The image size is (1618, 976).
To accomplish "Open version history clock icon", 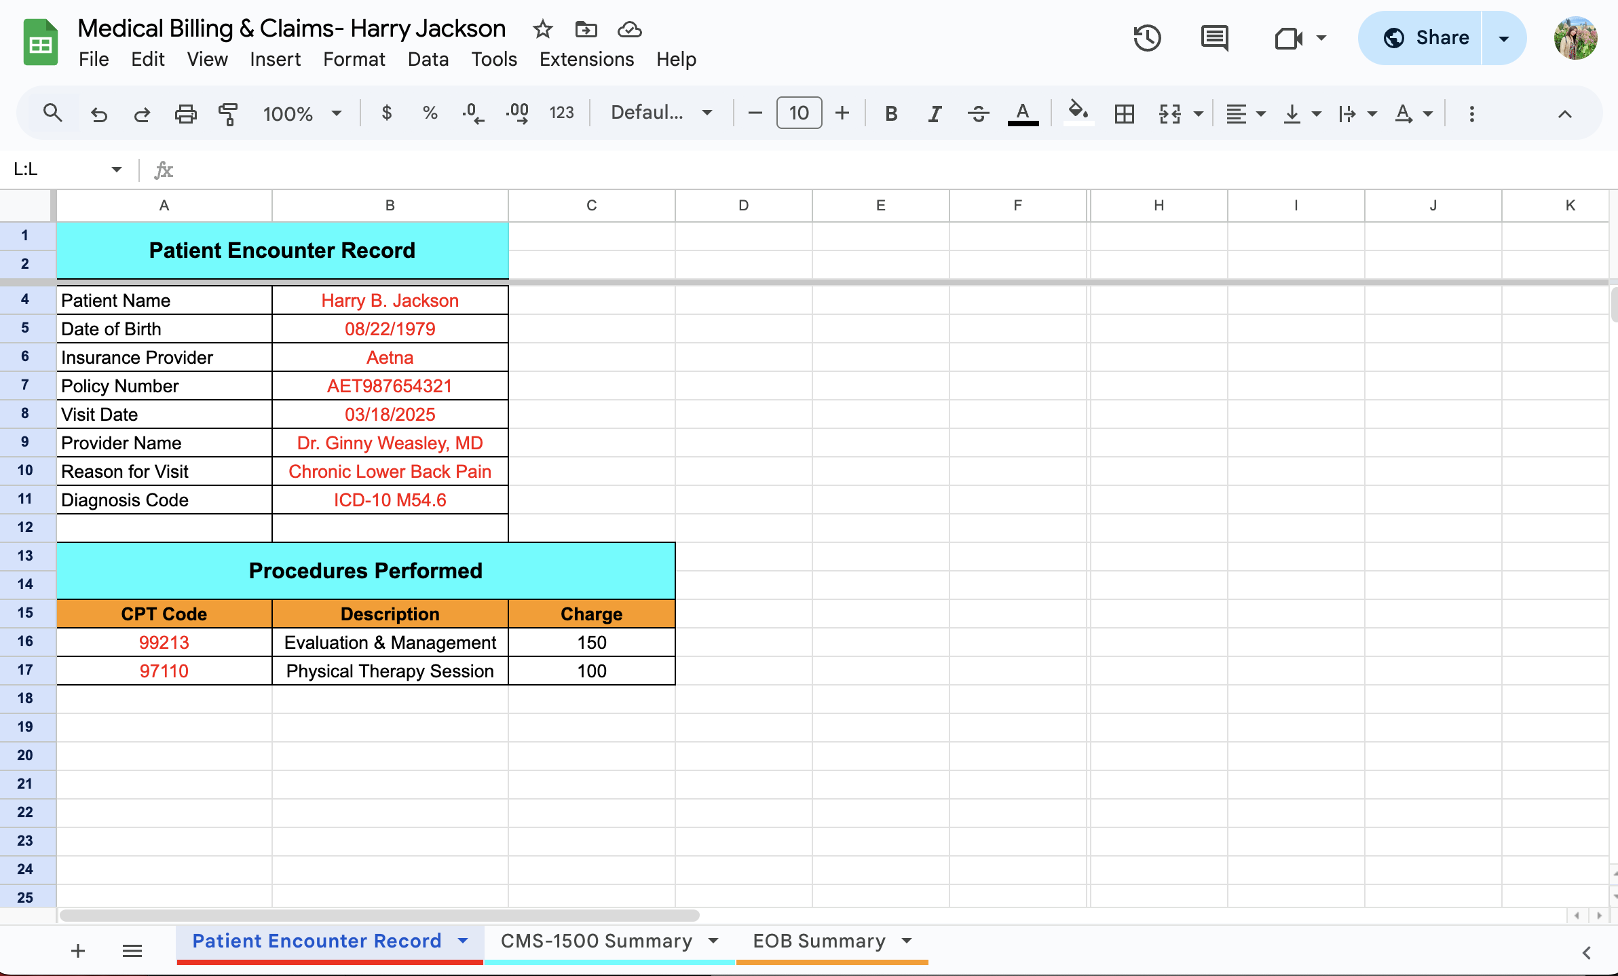I will coord(1147,38).
